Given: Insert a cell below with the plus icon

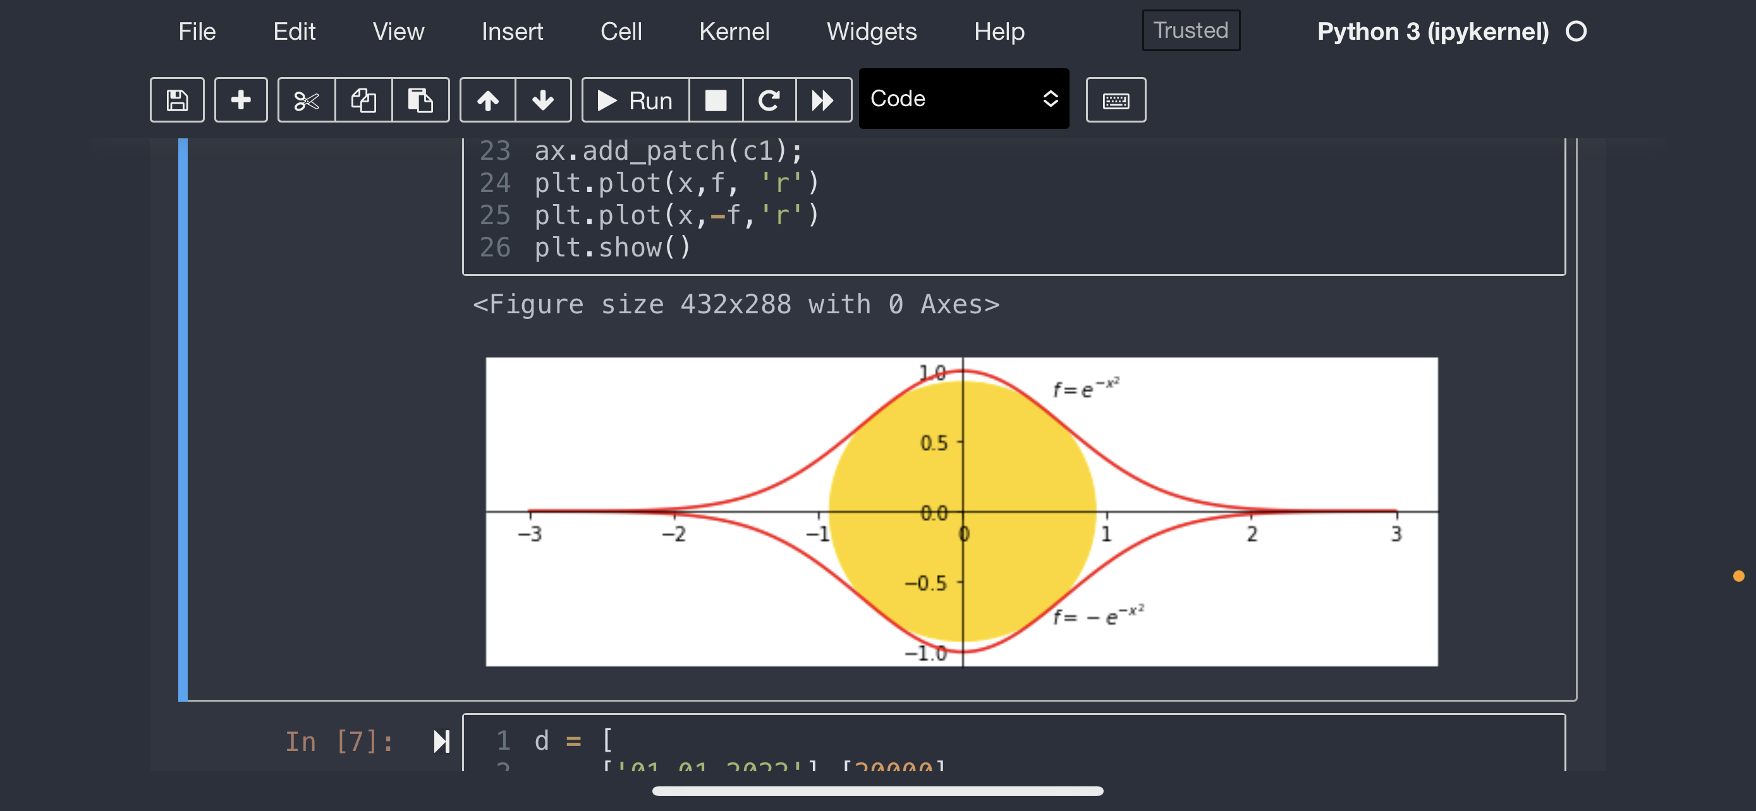Looking at the screenshot, I should click(241, 100).
